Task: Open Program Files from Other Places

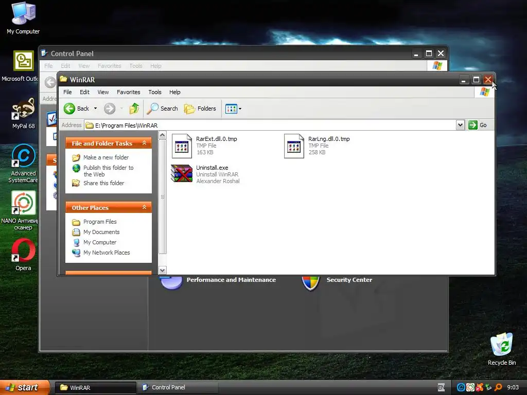Action: [100, 222]
